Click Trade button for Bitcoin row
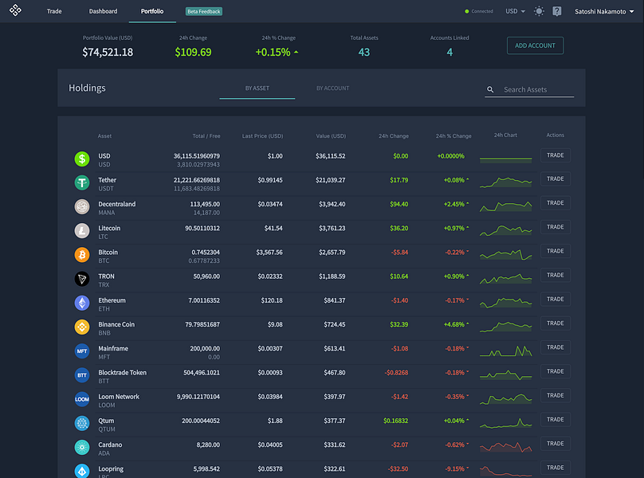 click(556, 251)
